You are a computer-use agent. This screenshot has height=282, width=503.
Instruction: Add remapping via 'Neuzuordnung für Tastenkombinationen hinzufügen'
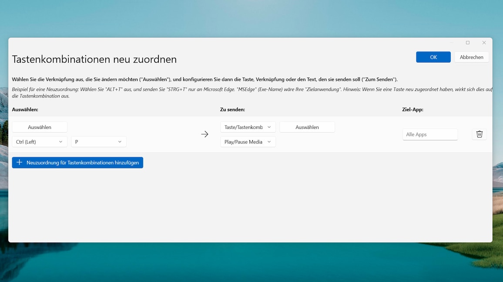point(77,162)
